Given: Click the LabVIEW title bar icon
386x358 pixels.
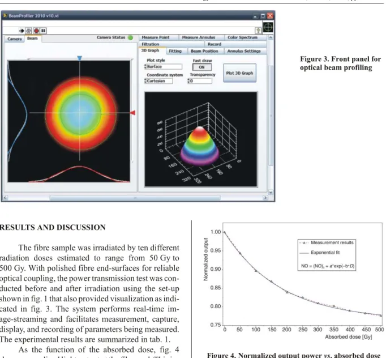Looking at the screenshot, I should (x=5, y=15).
